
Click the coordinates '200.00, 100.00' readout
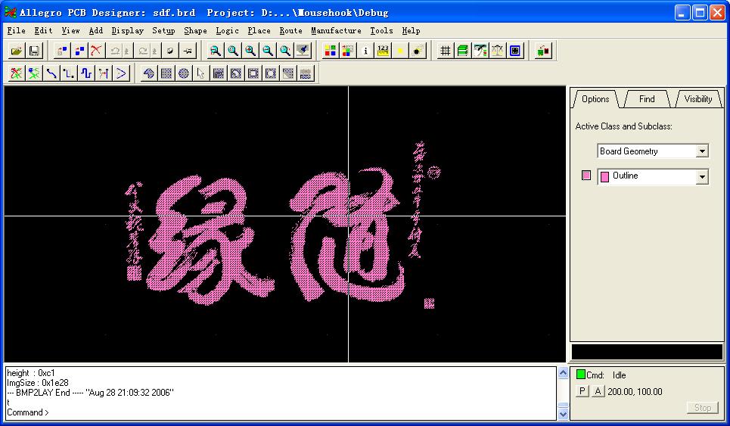point(635,391)
